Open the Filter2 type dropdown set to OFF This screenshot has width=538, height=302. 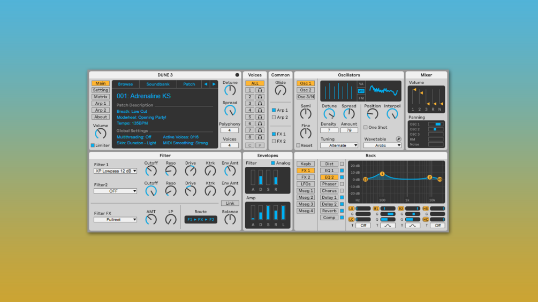click(x=115, y=191)
